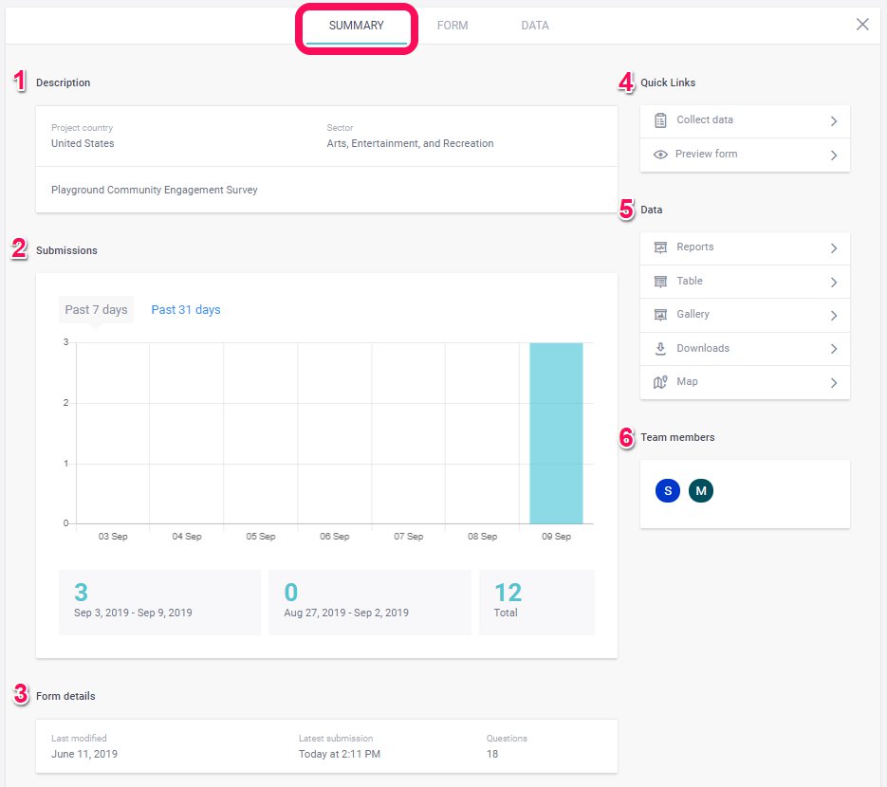This screenshot has height=787, width=887.
Task: Click the eye icon for Preview form
Action: pyautogui.click(x=660, y=155)
